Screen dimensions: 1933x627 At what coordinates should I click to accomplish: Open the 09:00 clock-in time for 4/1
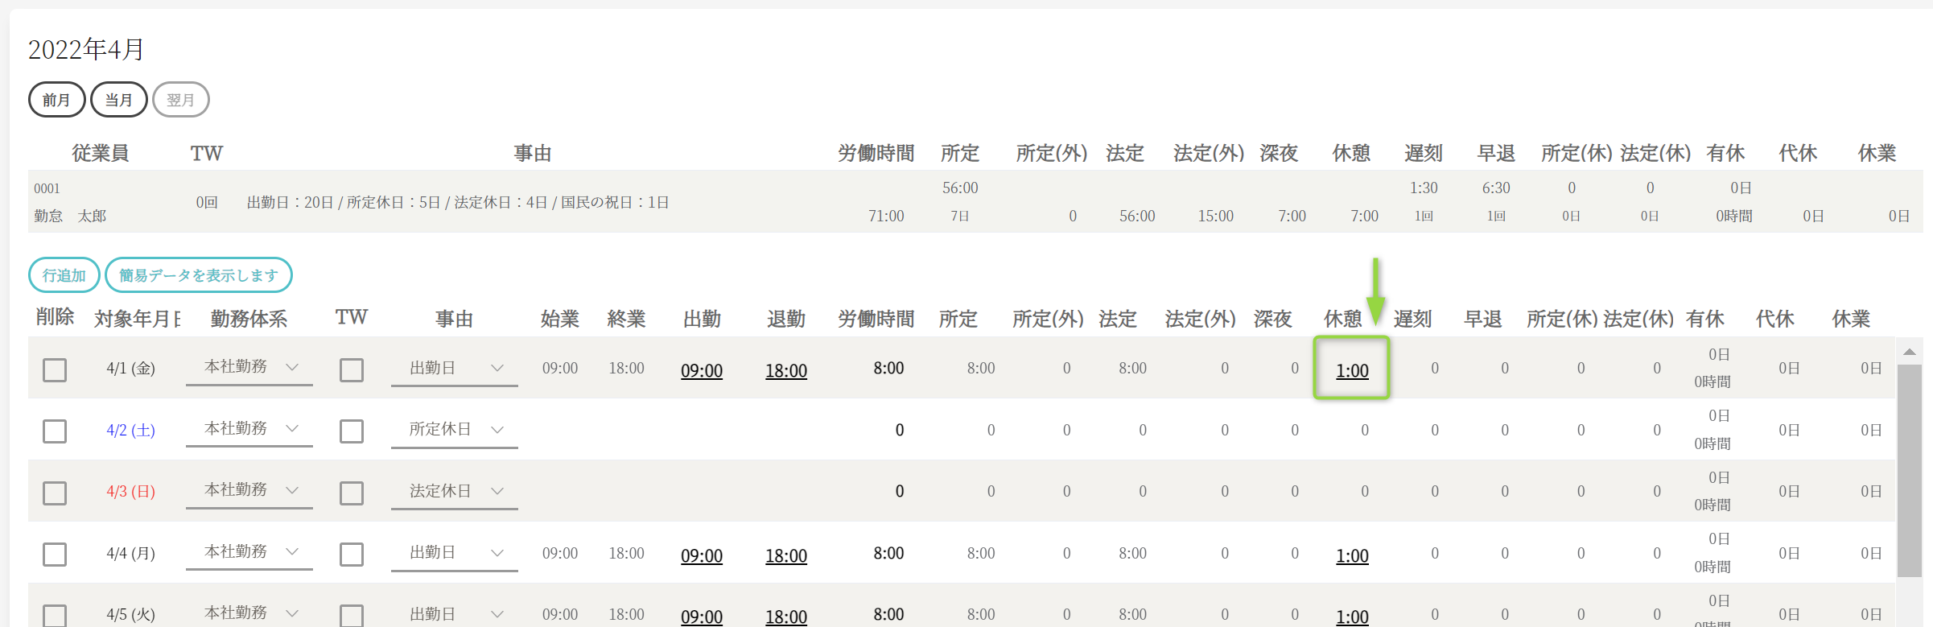[x=702, y=370]
